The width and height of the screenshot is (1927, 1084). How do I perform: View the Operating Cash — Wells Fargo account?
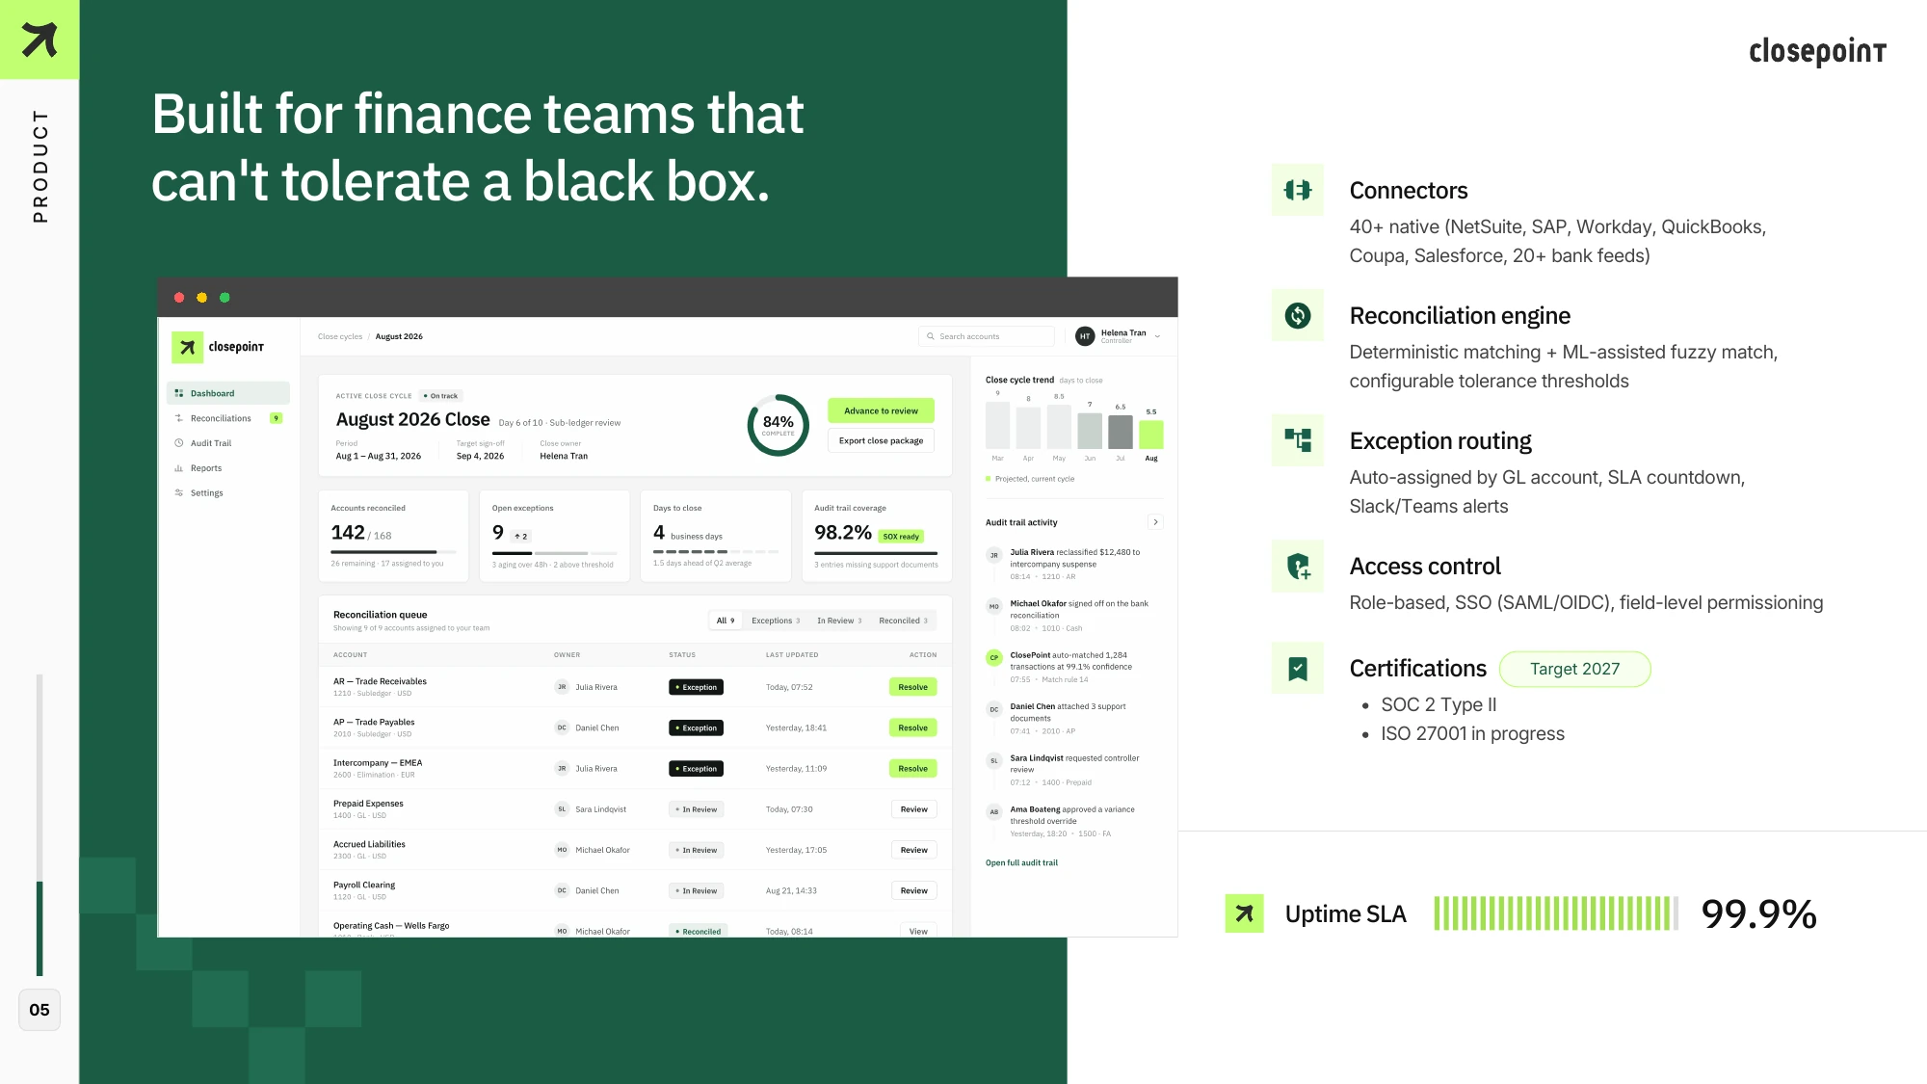click(918, 931)
